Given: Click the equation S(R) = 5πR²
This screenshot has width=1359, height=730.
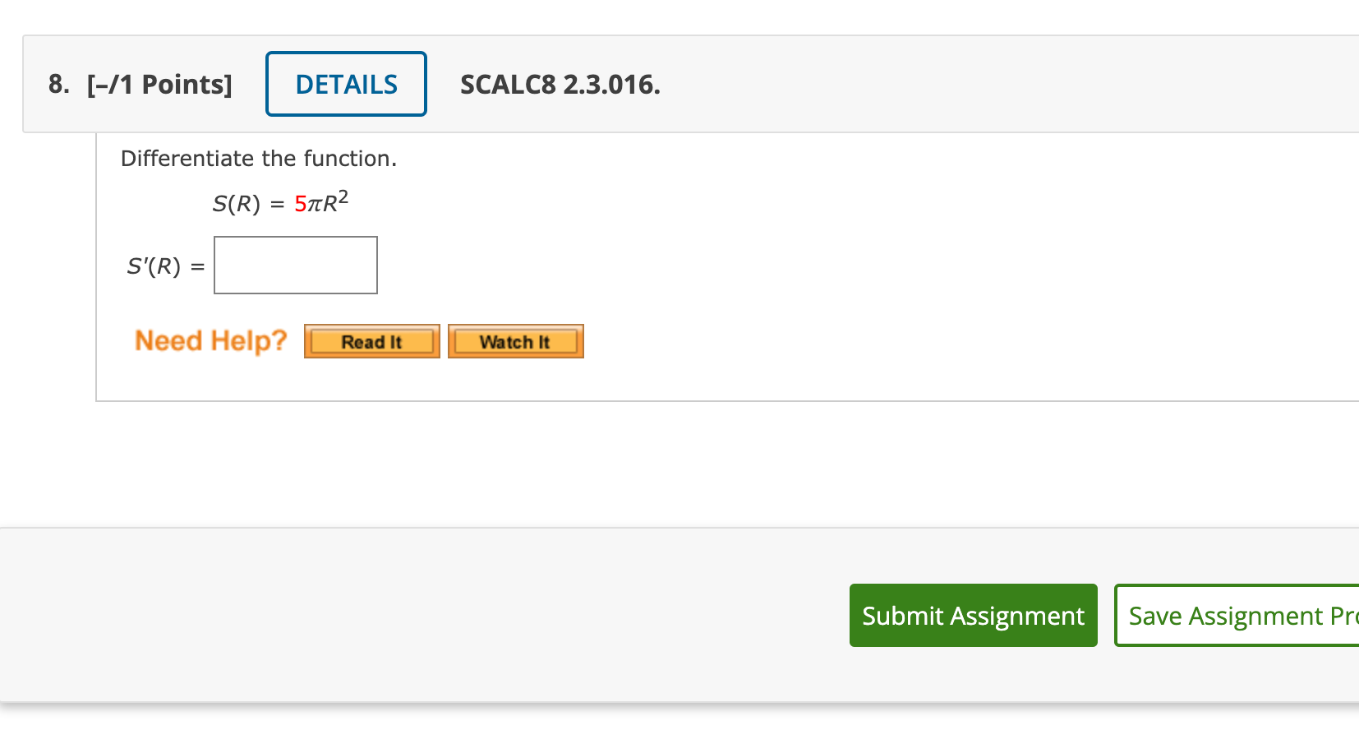Looking at the screenshot, I should 279,203.
